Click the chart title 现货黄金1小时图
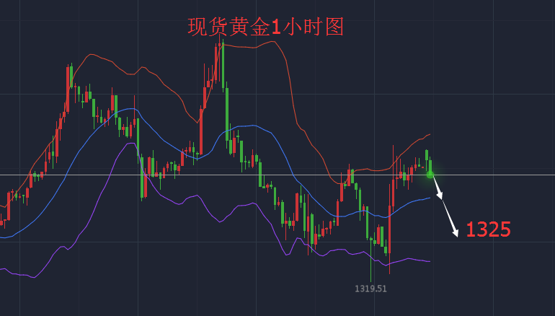 265,27
